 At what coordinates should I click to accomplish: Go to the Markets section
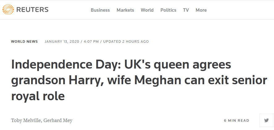(x=125, y=10)
